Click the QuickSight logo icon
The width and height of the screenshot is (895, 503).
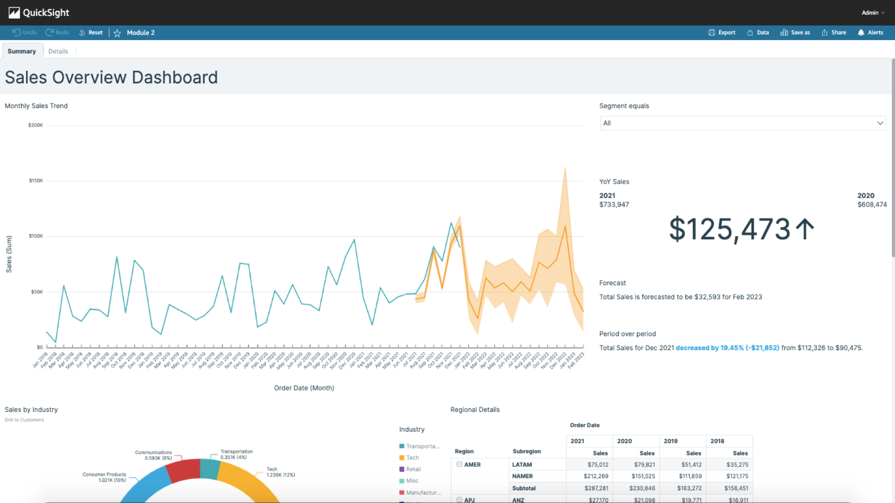pyautogui.click(x=14, y=13)
